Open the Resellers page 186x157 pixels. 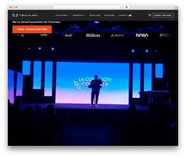pos(95,15)
